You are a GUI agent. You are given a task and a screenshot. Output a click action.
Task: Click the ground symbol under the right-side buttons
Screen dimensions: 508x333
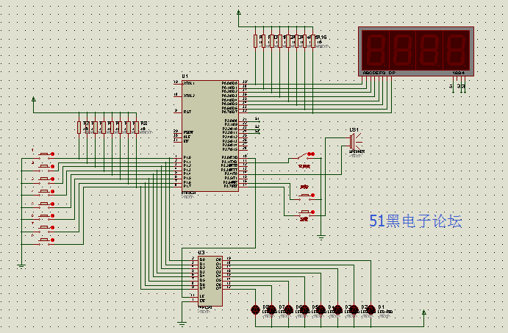321,237
